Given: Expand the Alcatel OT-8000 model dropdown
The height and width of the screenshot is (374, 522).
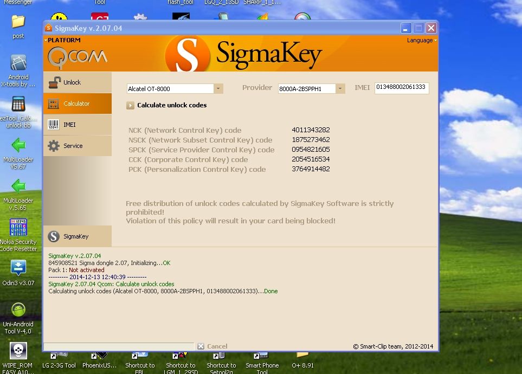Looking at the screenshot, I should (x=218, y=89).
